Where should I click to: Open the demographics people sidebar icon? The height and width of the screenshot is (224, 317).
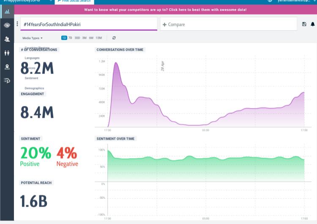(7, 53)
